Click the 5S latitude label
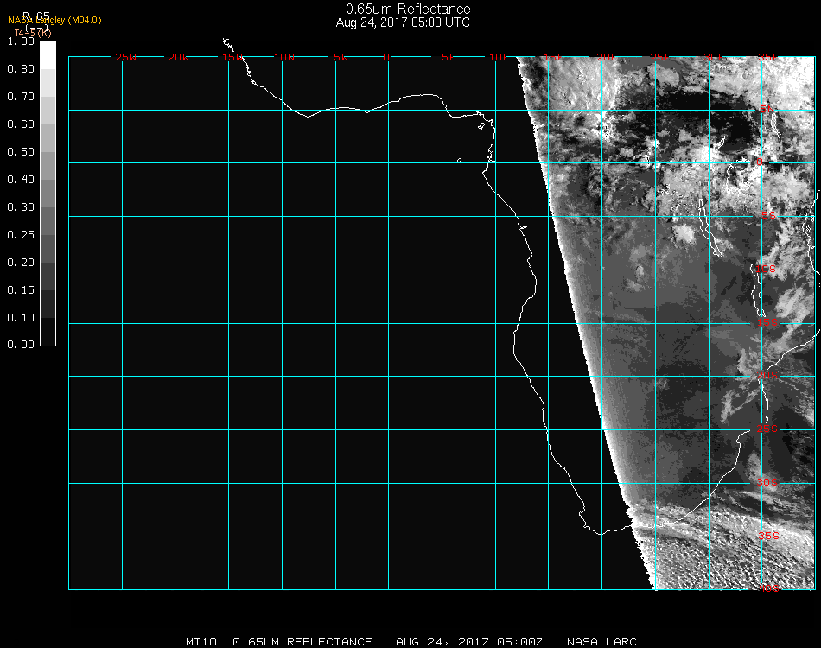 coord(768,215)
